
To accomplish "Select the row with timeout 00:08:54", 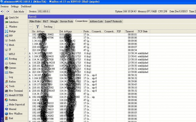I will (x=89, y=50).
